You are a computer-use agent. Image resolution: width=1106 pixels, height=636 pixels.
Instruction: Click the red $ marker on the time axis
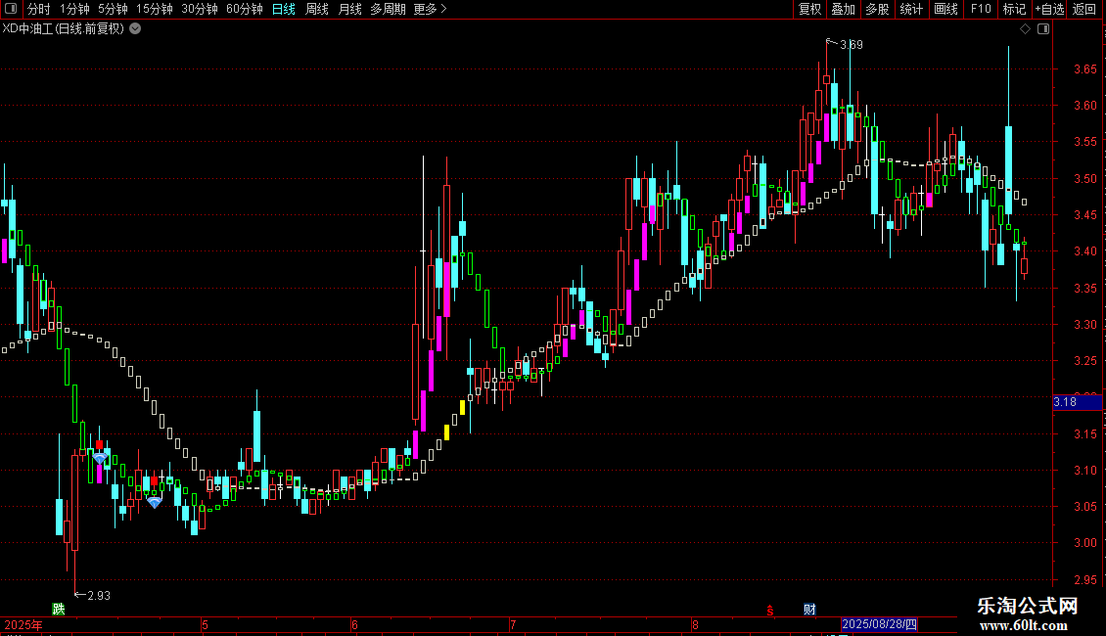(x=770, y=611)
